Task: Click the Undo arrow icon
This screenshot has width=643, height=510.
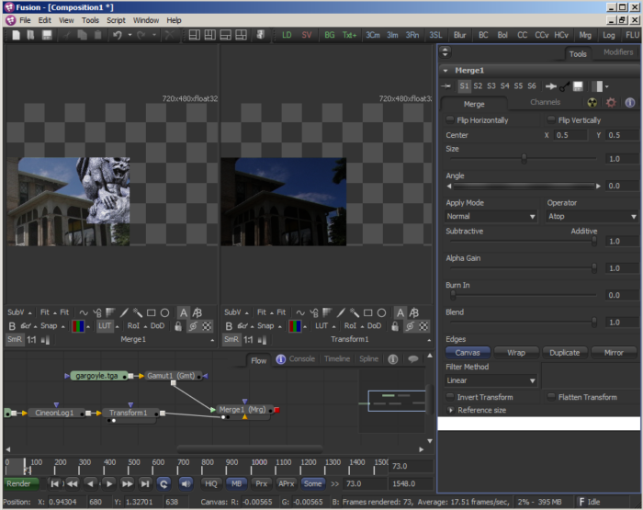Action: pos(118,35)
